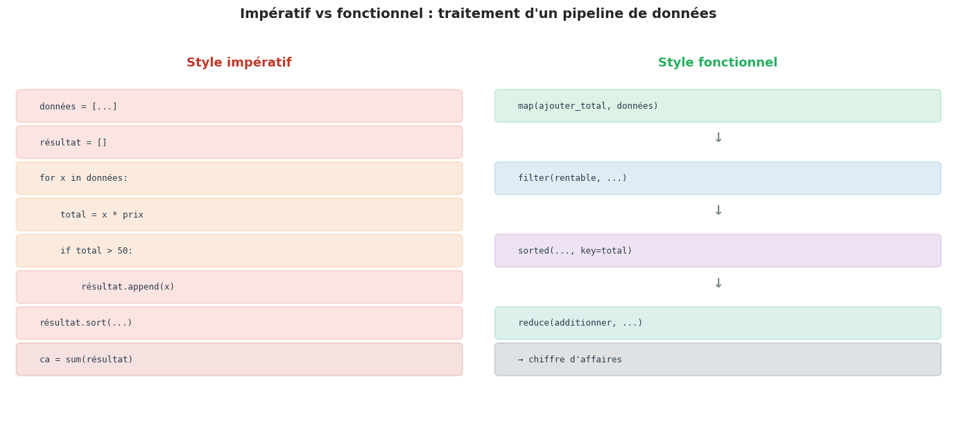Image resolution: width=957 pixels, height=424 pixels.
Task: Select the chiffre d'affaires result box
Action: (x=718, y=360)
